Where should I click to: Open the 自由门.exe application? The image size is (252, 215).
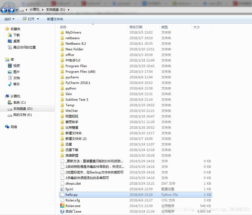(x=72, y=211)
